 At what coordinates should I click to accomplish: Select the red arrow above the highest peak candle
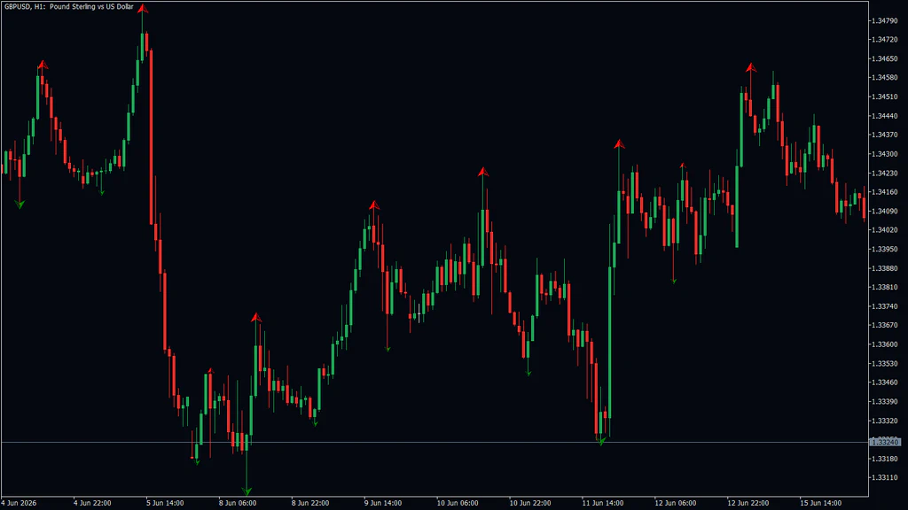tap(143, 9)
